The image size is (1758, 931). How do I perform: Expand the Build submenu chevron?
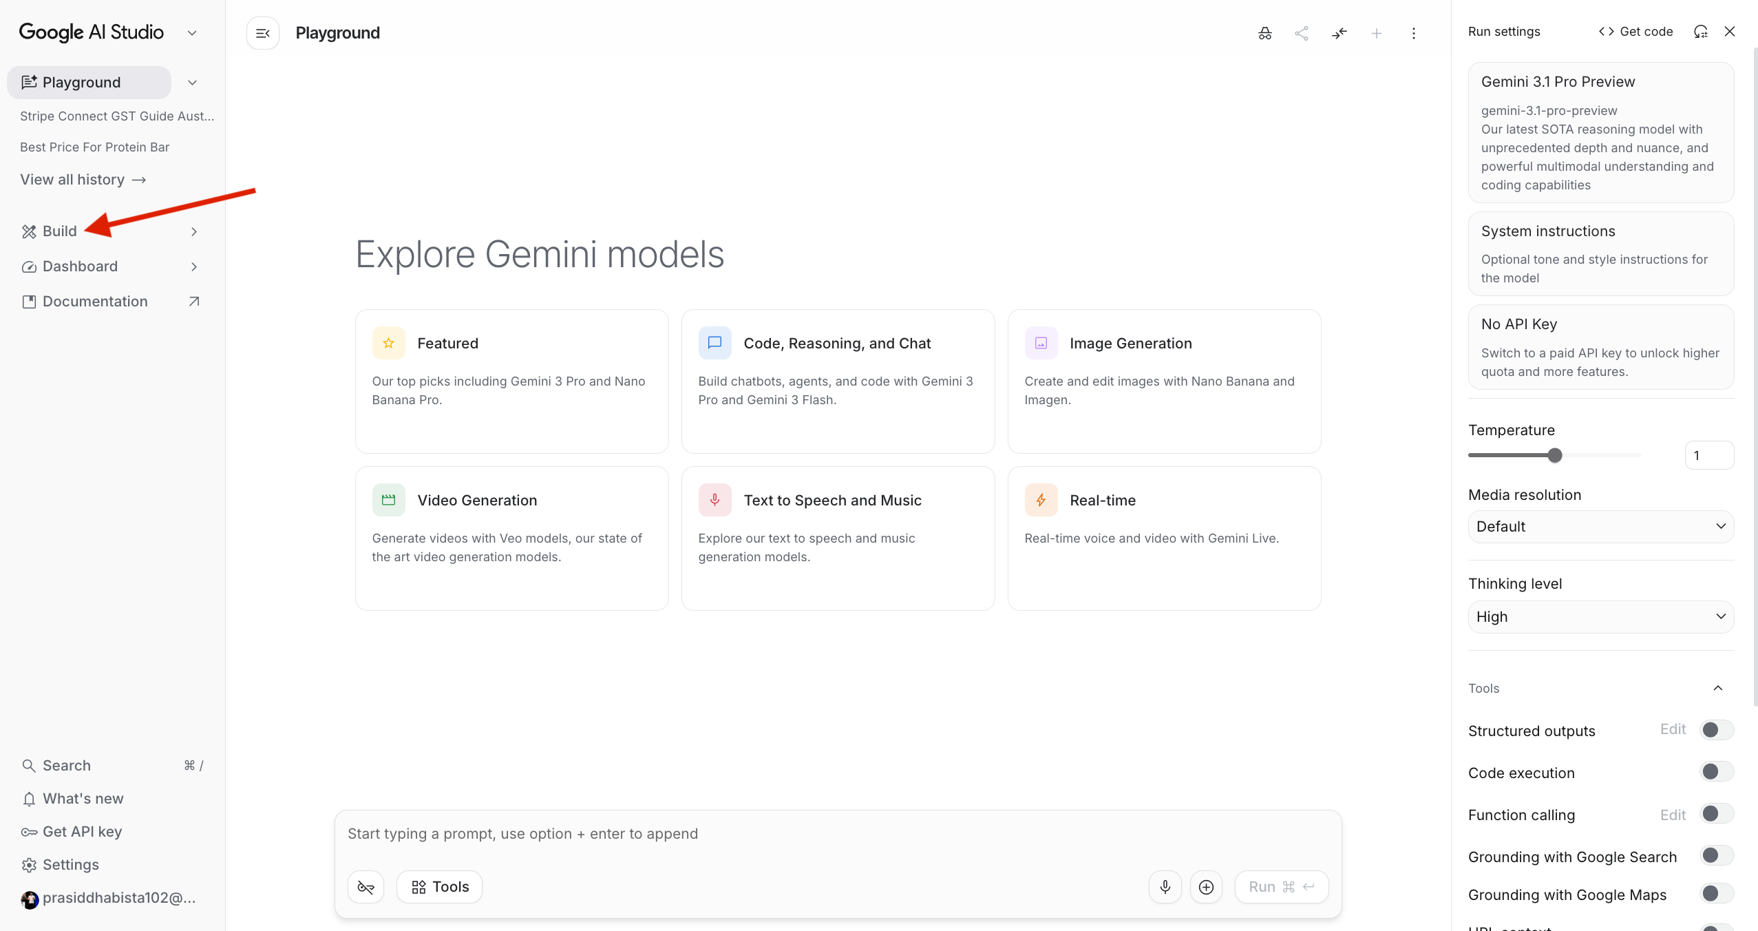[x=194, y=231]
